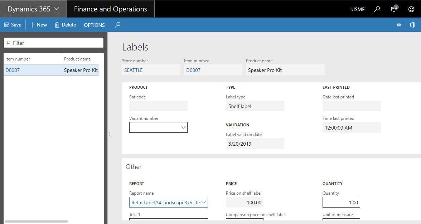The height and width of the screenshot is (224, 421).
Task: Open the Office app icon
Action: (412, 25)
